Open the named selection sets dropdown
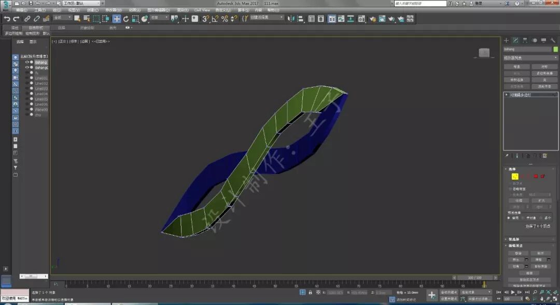 pos(267,18)
